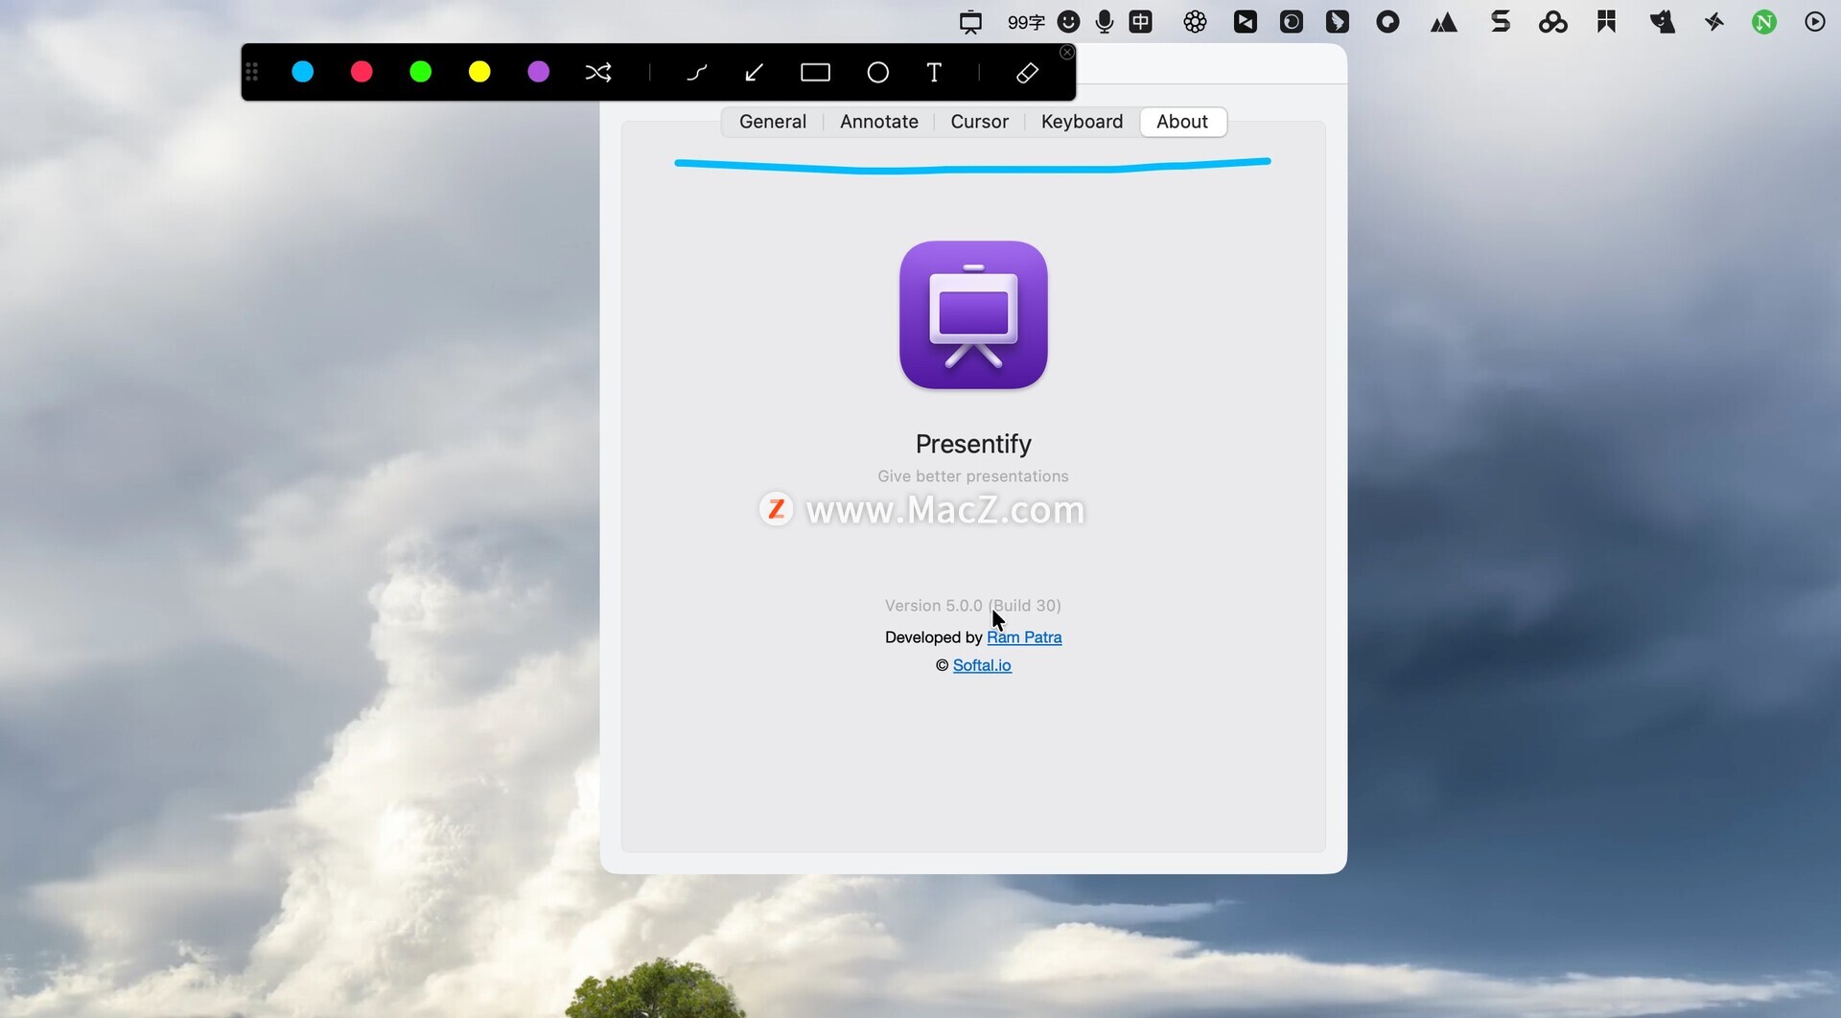Open the Annotate tab
1841x1018 pixels.
coord(878,122)
